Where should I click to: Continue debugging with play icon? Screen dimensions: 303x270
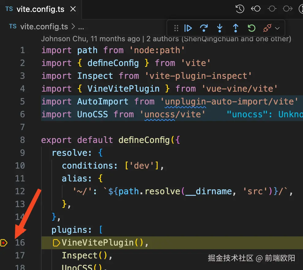188,28
